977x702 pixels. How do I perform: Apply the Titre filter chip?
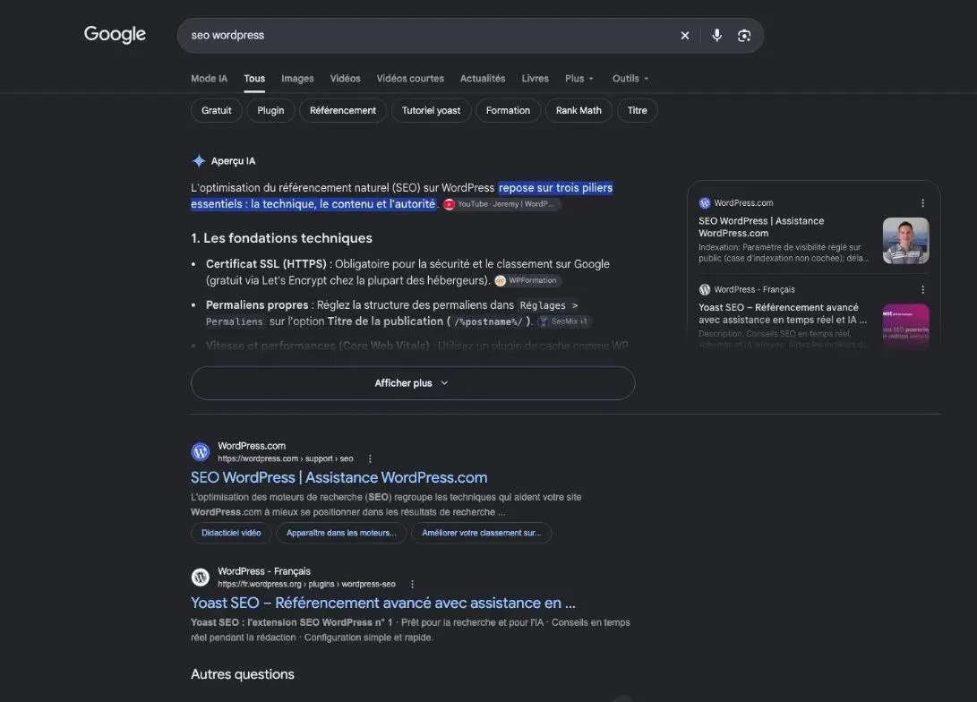click(x=637, y=111)
